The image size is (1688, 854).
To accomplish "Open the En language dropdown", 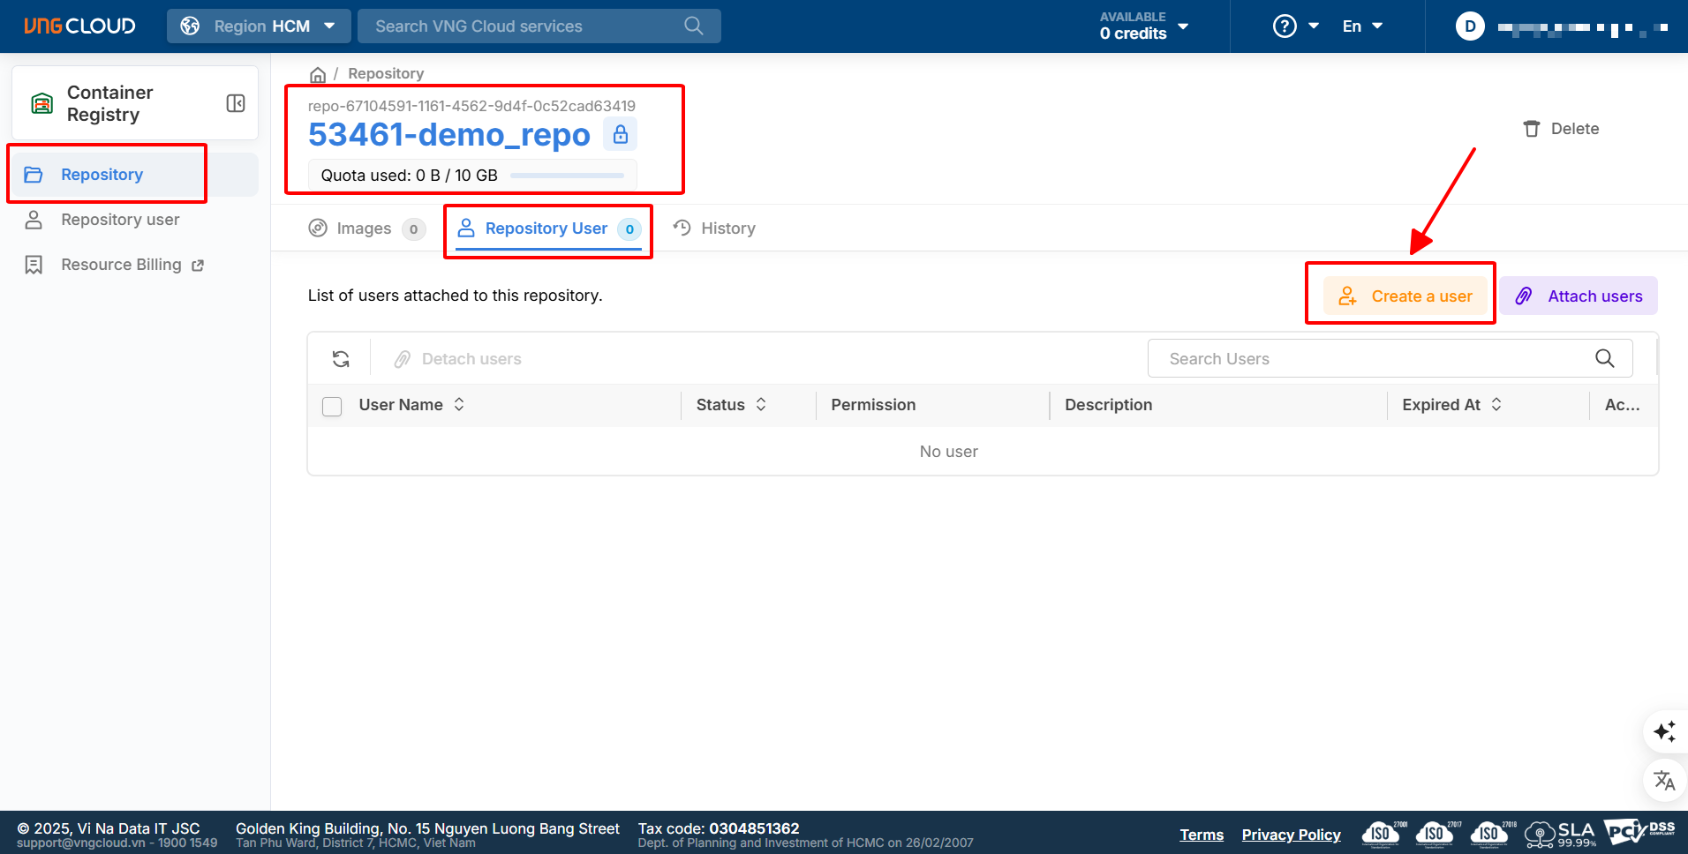I will tap(1362, 26).
